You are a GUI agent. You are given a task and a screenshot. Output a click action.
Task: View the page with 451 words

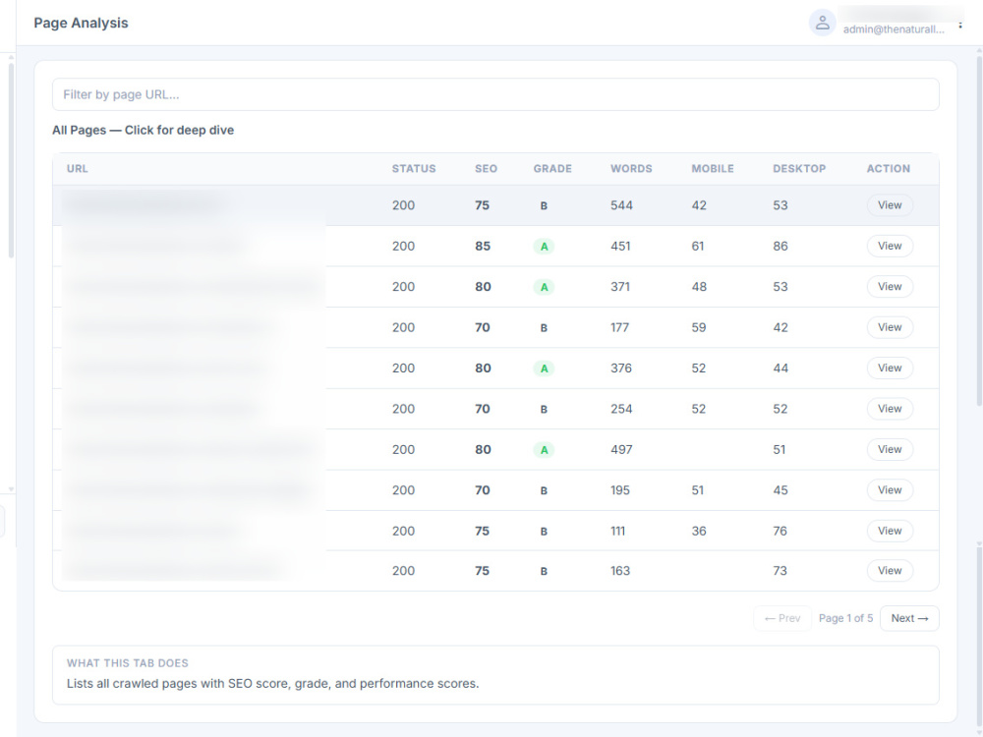pyautogui.click(x=890, y=246)
